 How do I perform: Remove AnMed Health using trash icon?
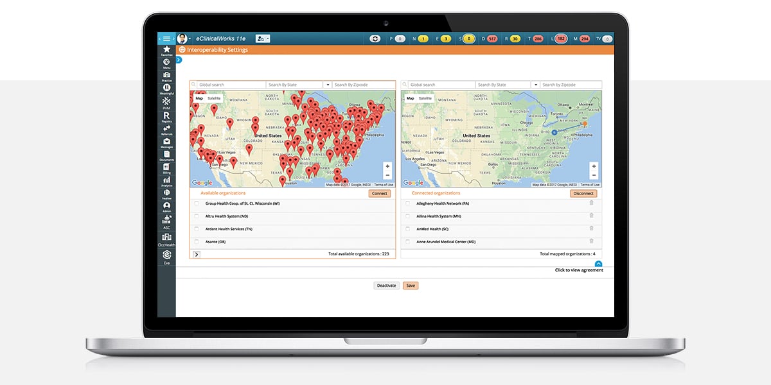(591, 228)
